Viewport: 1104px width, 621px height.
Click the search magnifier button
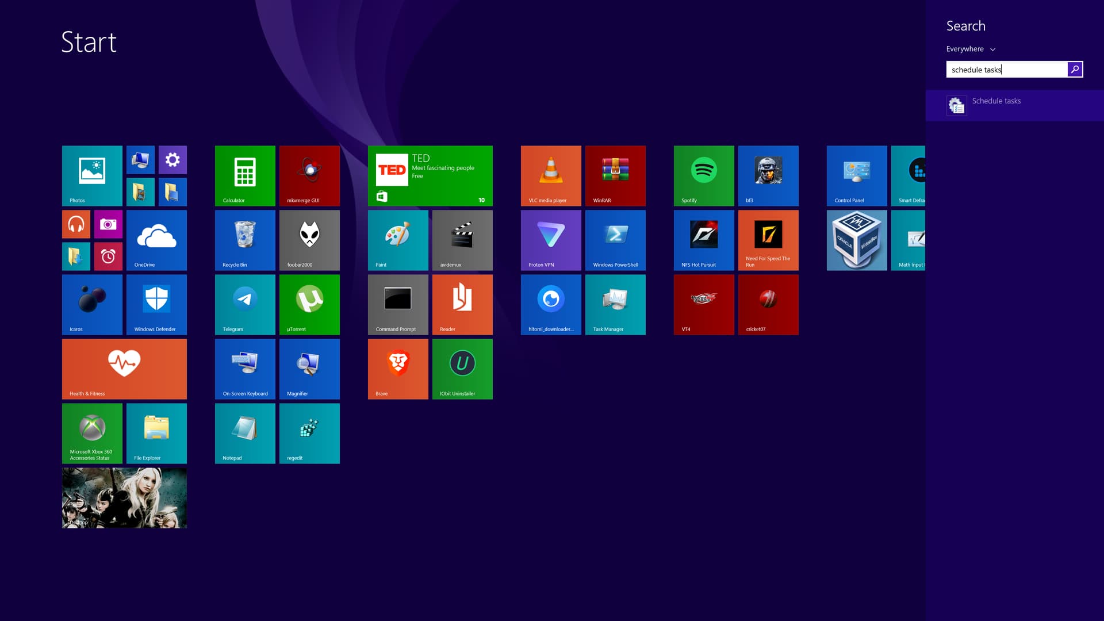click(x=1075, y=70)
